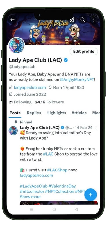Open the Grok xI icon
This screenshot has width=109, height=231.
[72, 20]
